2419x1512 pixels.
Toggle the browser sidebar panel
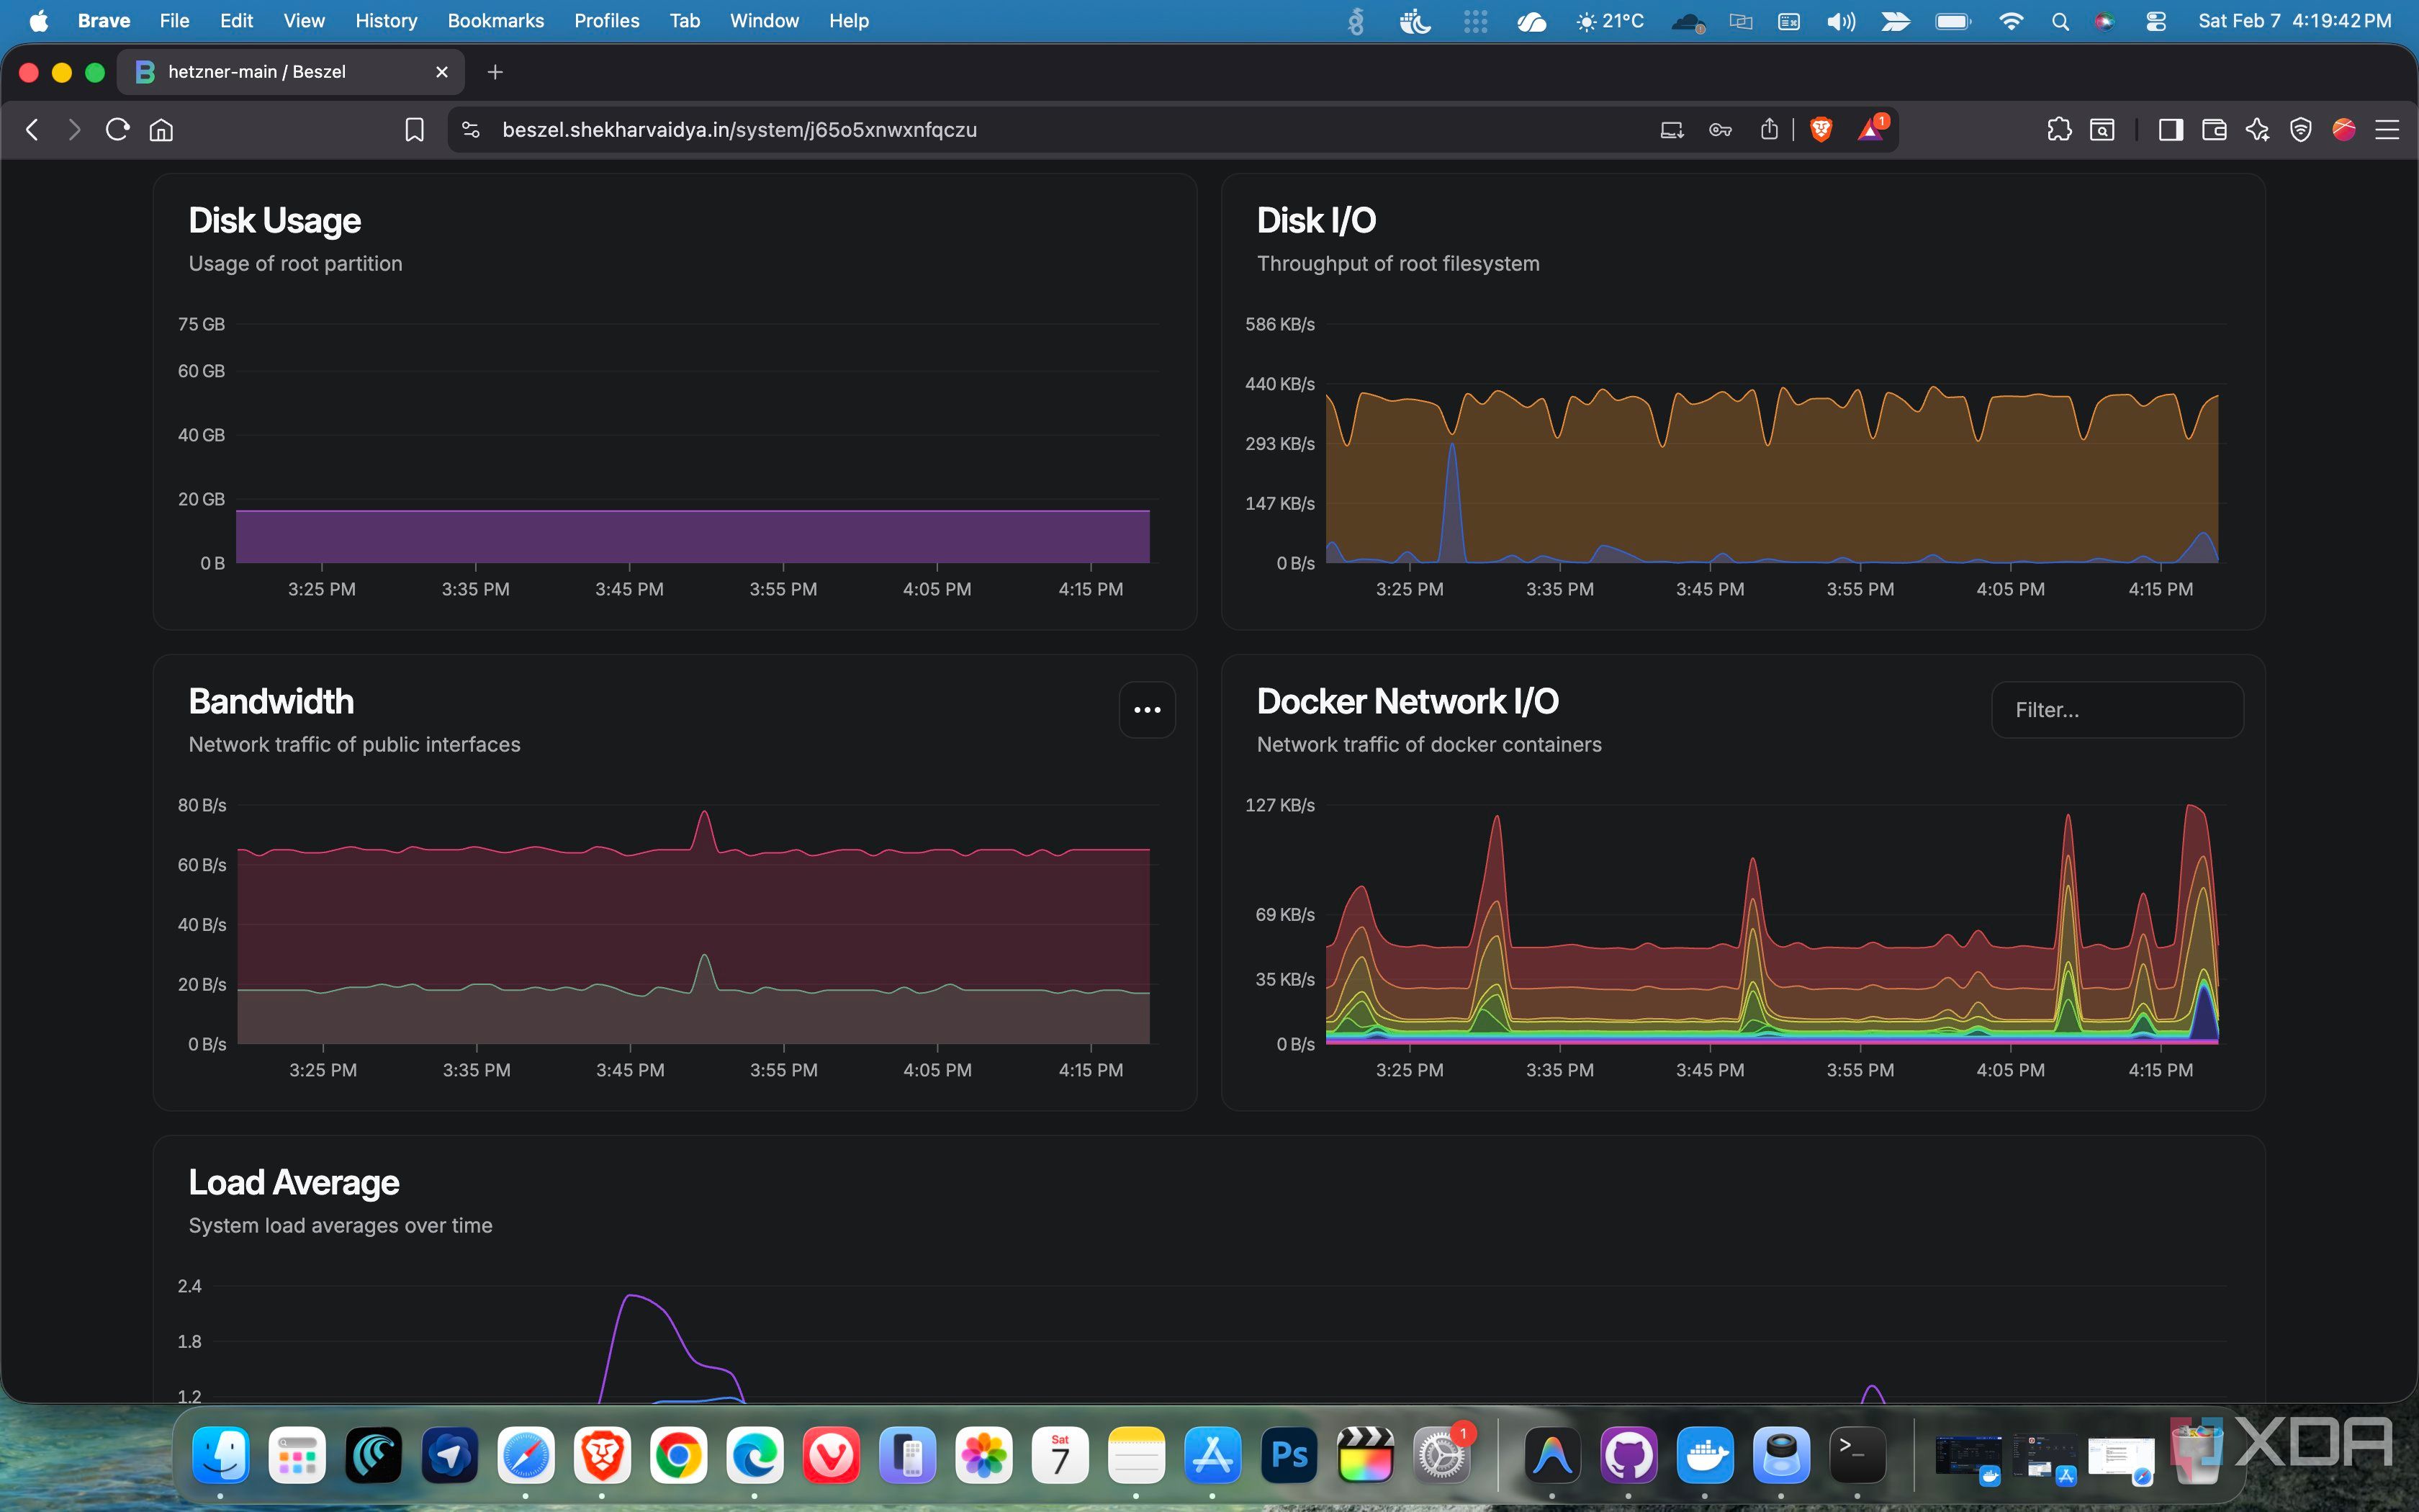[2170, 130]
